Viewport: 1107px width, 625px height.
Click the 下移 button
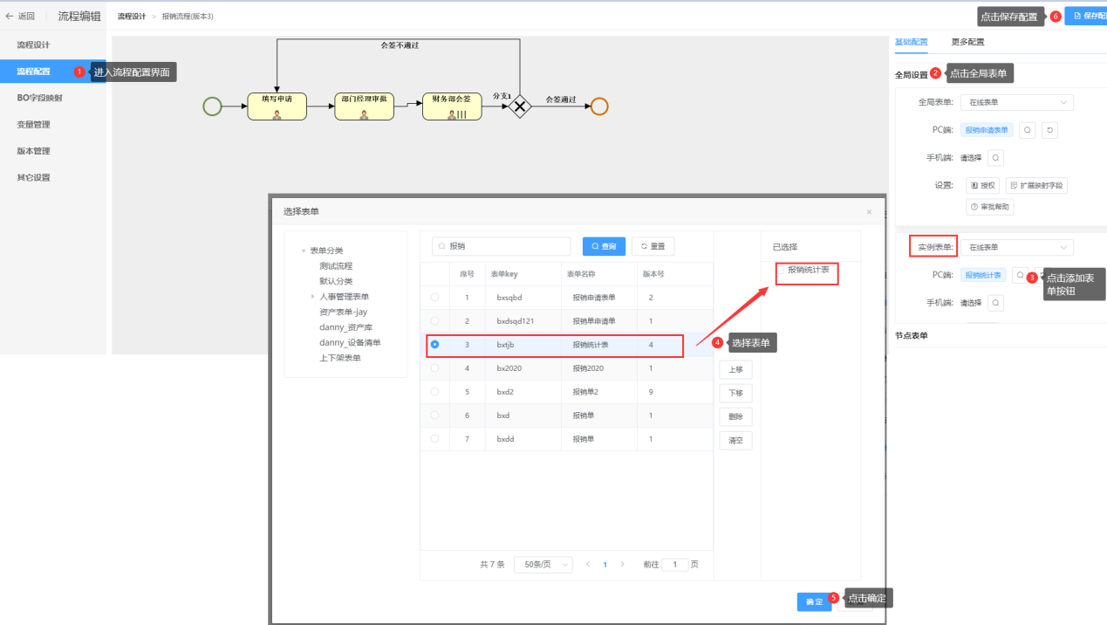(735, 394)
